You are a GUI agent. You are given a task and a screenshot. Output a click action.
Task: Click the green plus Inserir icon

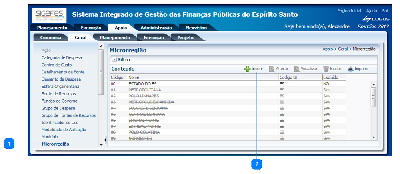[x=248, y=69]
